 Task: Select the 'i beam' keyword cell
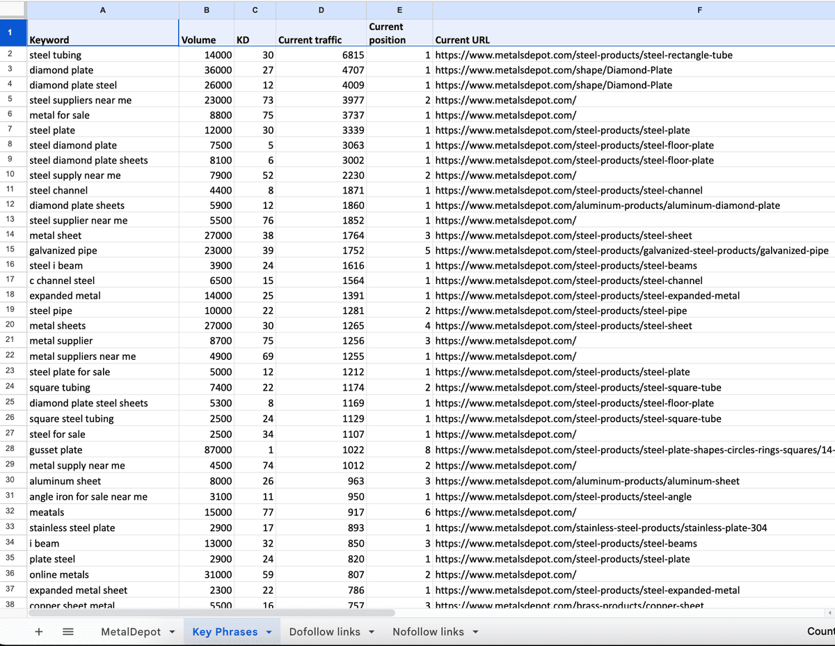(103, 543)
